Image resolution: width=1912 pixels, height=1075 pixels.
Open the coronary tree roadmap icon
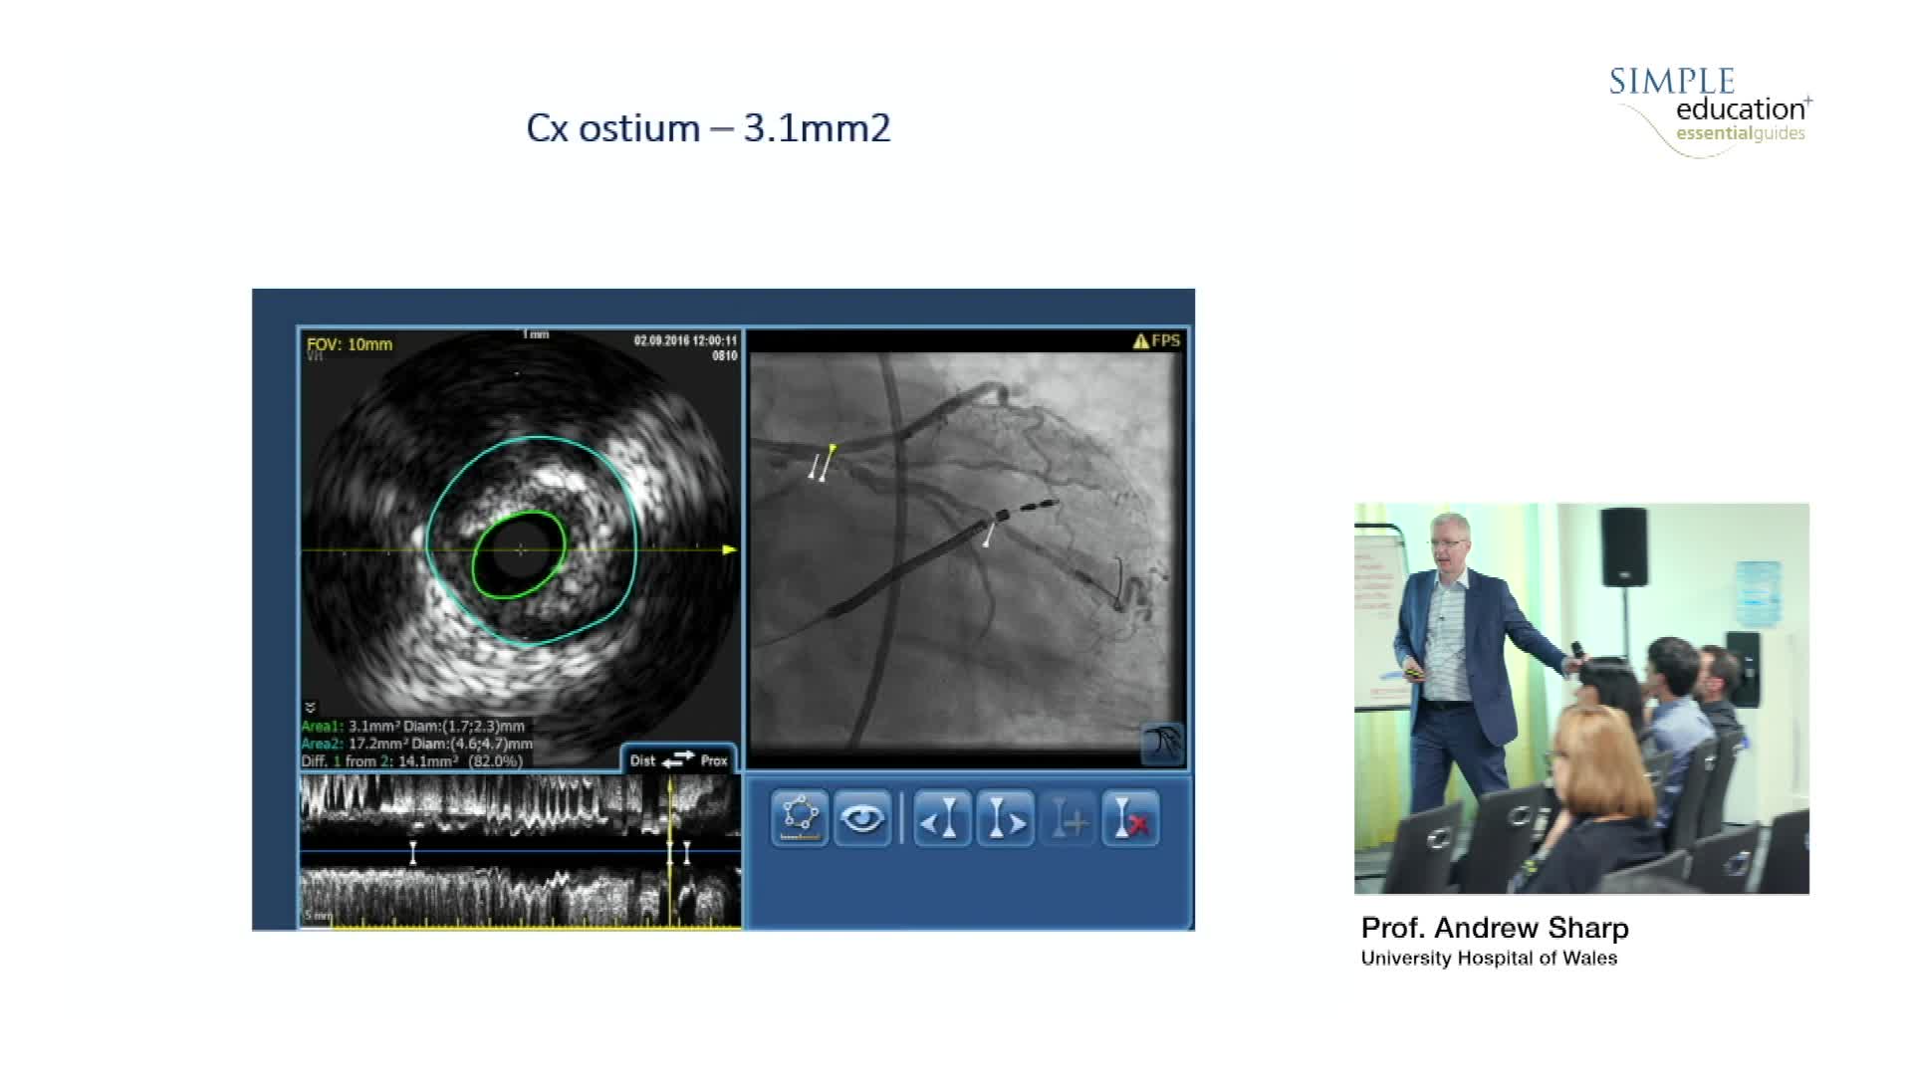coord(1162,744)
